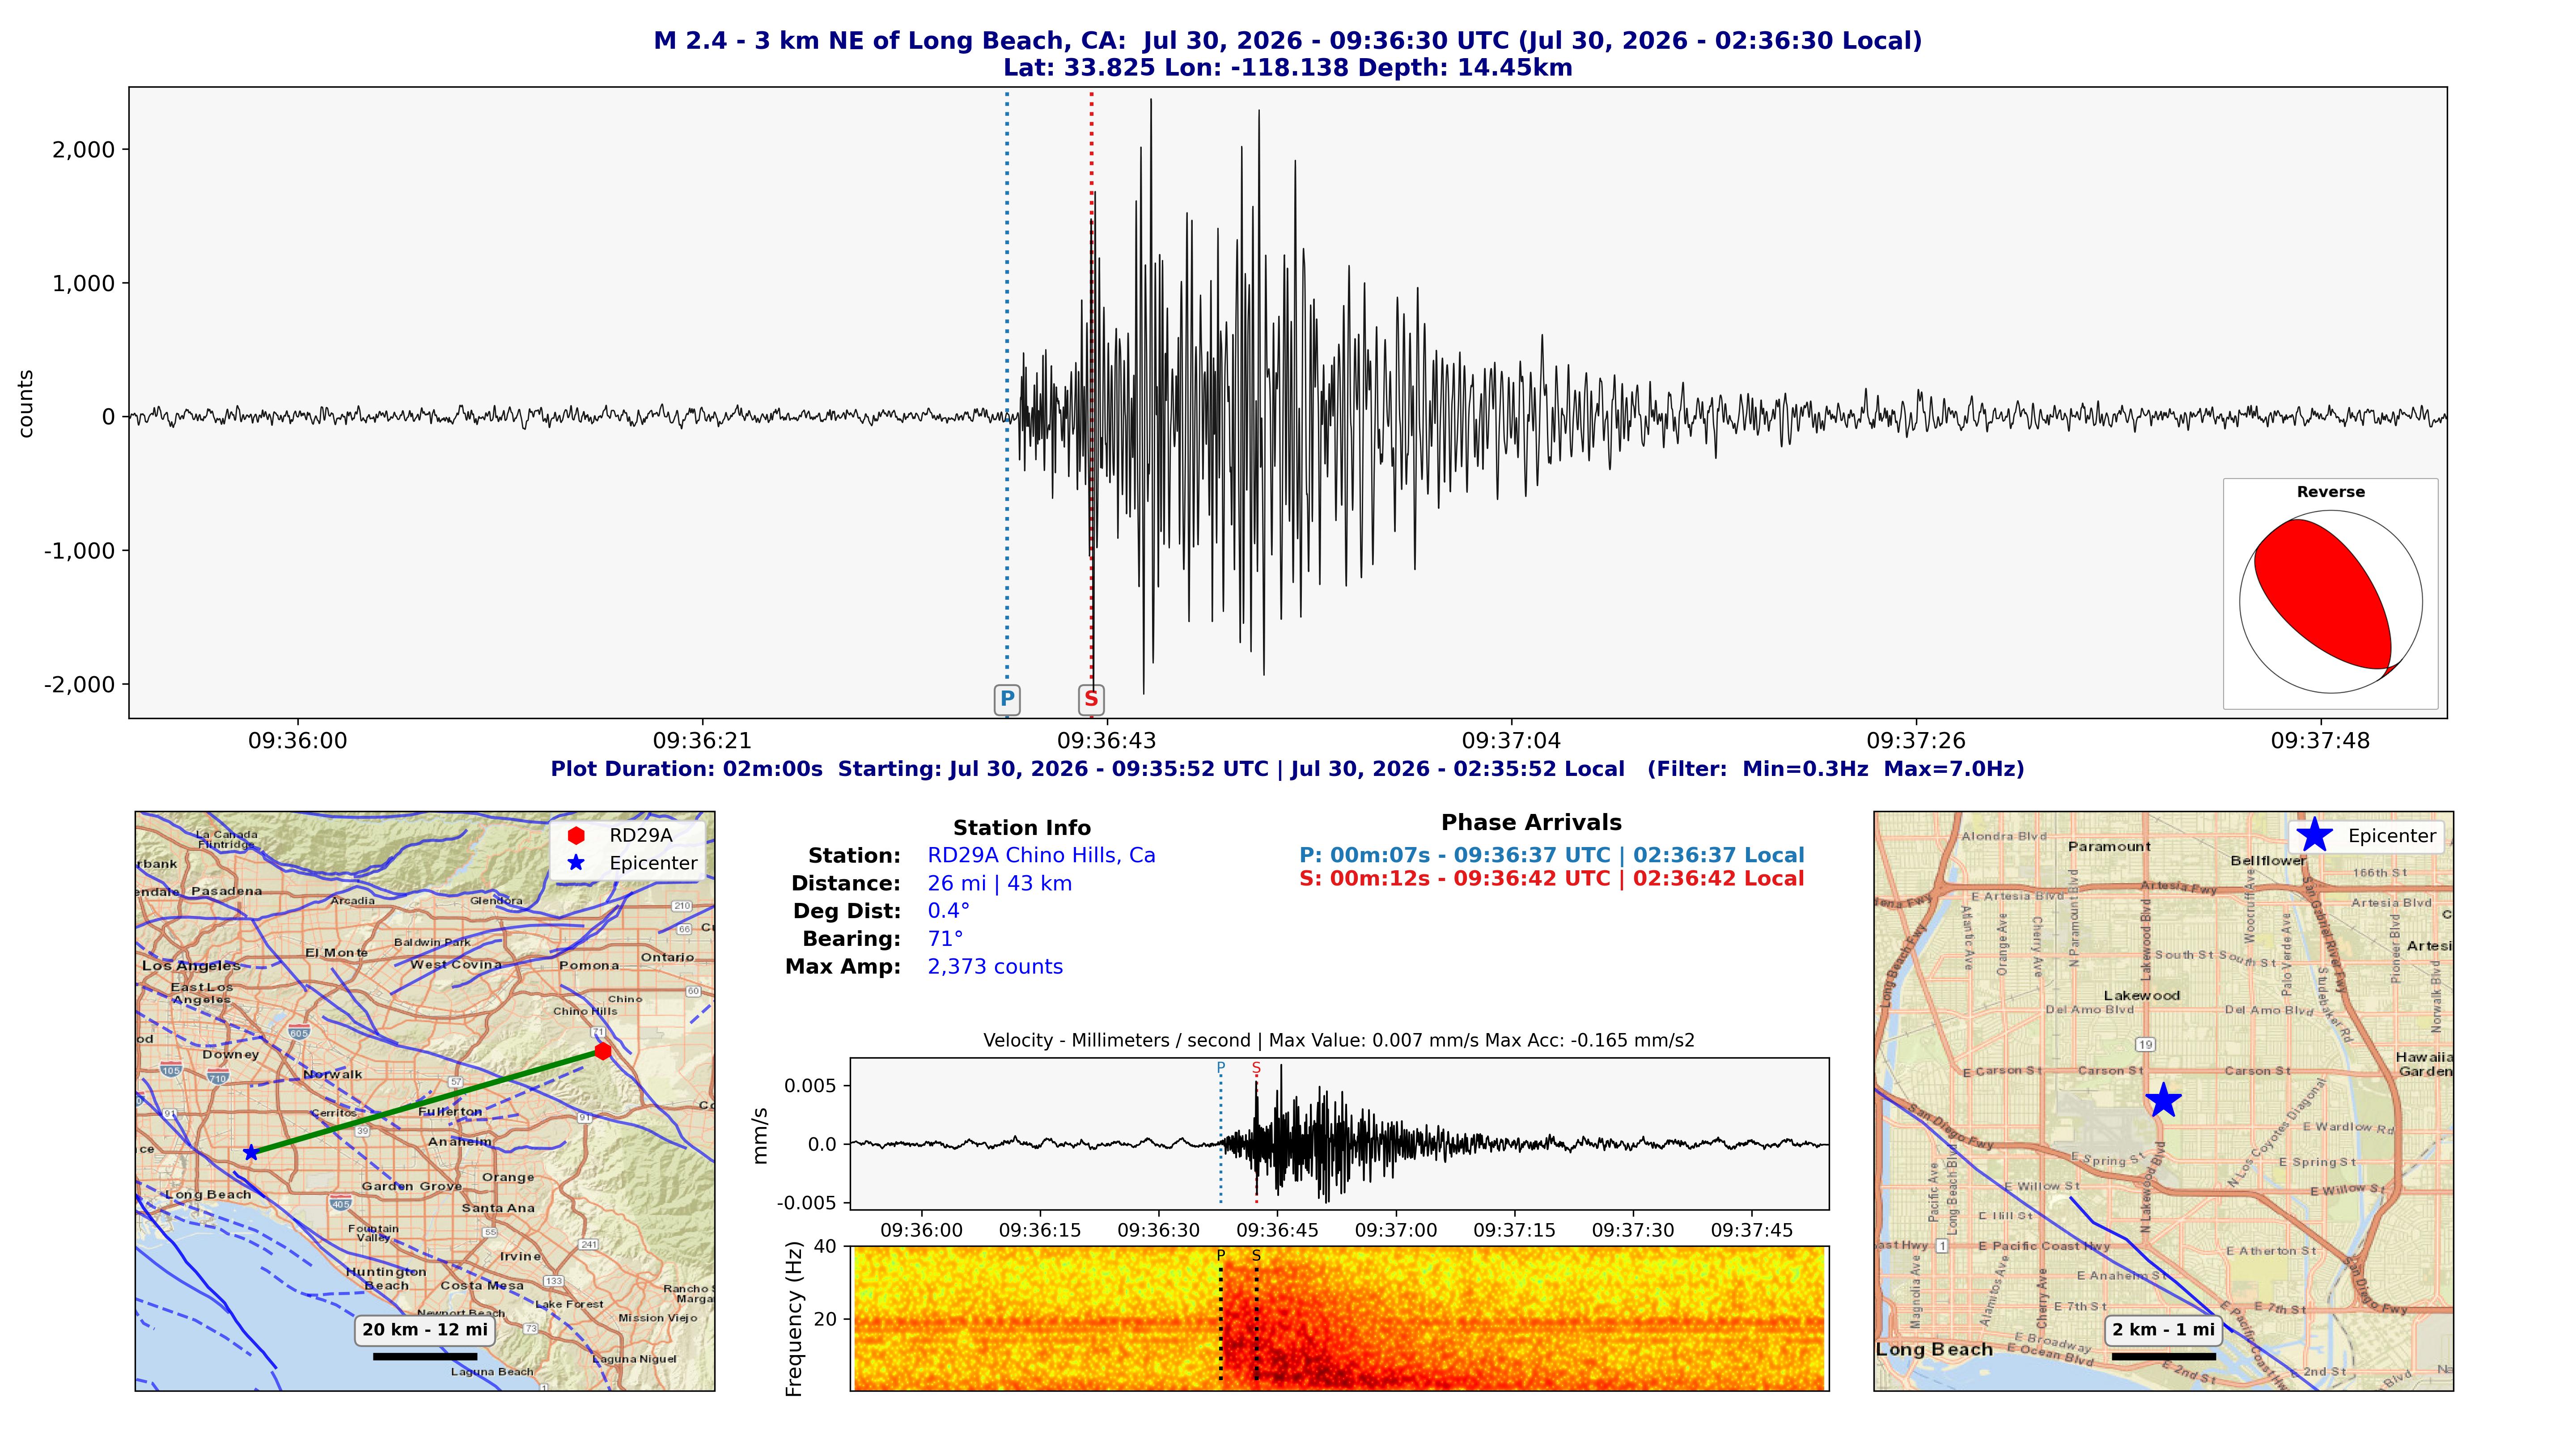Click the 'Reverse' focal mechanism label
This screenshot has width=2576, height=1449.
[2331, 492]
